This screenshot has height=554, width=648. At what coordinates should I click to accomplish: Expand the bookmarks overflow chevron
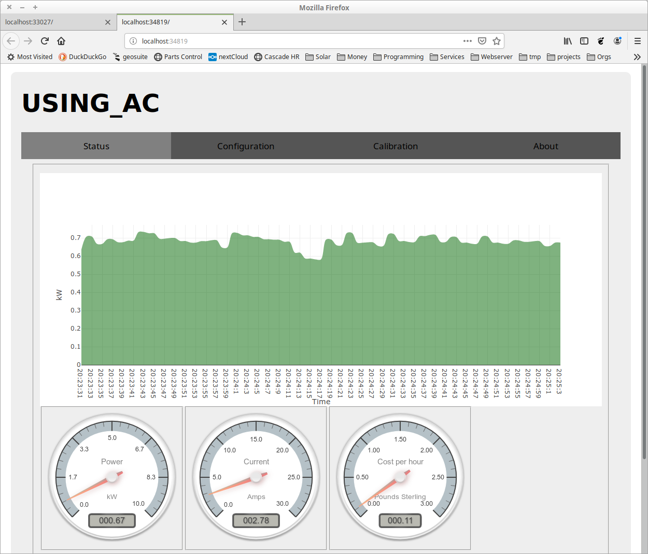637,57
